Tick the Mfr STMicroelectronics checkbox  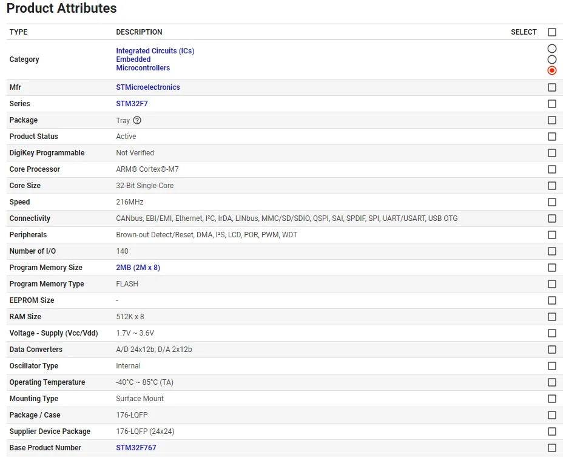551,87
